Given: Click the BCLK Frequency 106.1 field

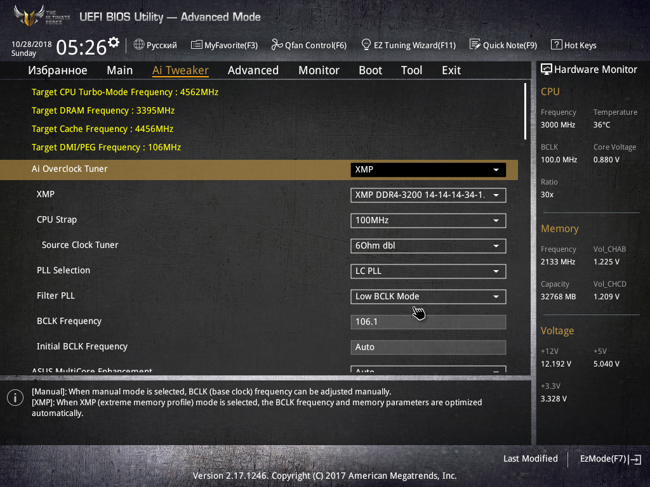Looking at the screenshot, I should click(428, 321).
